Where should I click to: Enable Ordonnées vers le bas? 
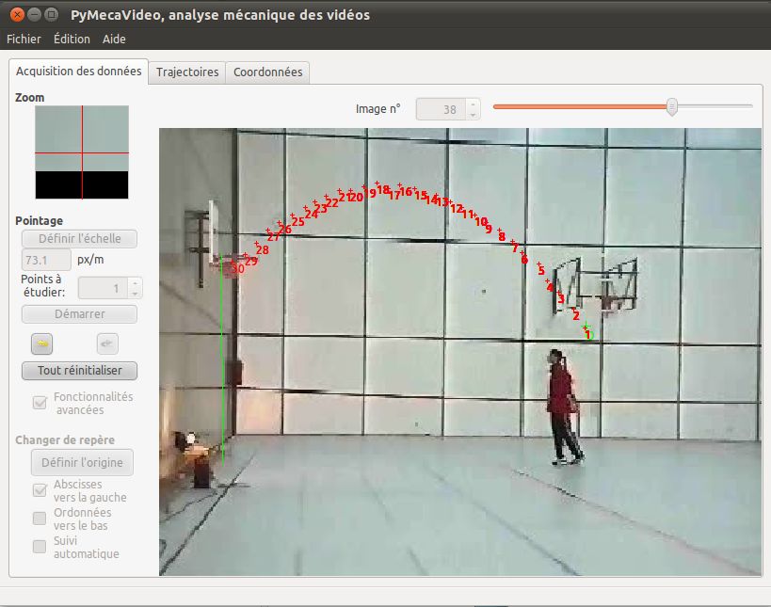pos(40,519)
